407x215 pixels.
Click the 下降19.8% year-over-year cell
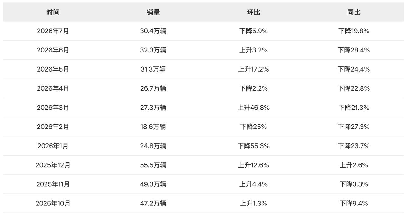click(354, 31)
